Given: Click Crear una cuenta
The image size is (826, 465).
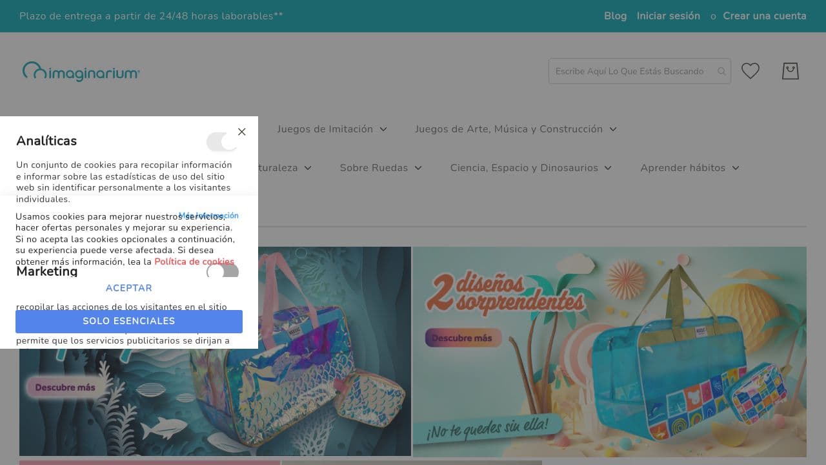Looking at the screenshot, I should 764,16.
